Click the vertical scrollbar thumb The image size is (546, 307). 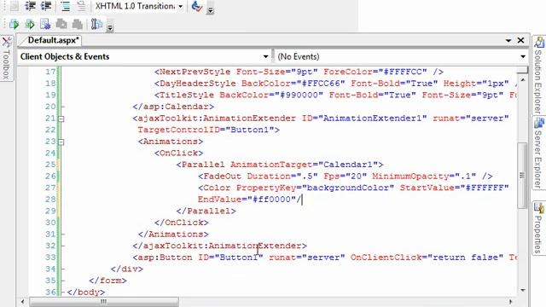[522, 176]
